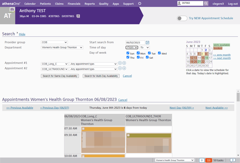
Task: Open the Patients menu
Action: (45, 3)
